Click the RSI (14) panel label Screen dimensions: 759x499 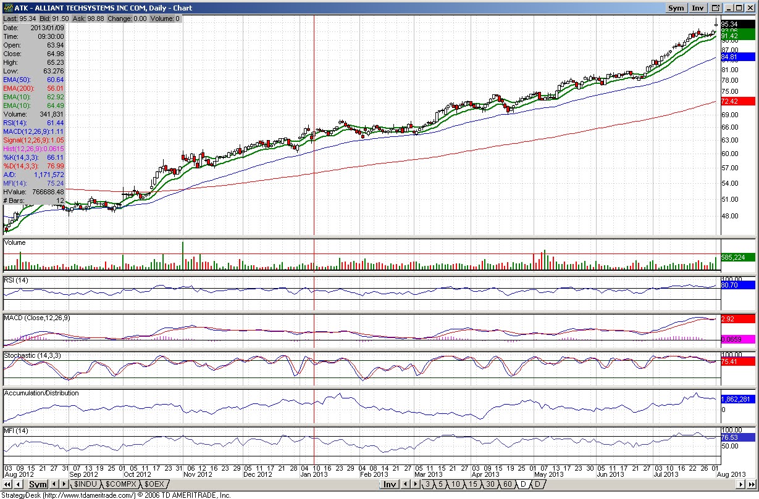tap(17, 280)
